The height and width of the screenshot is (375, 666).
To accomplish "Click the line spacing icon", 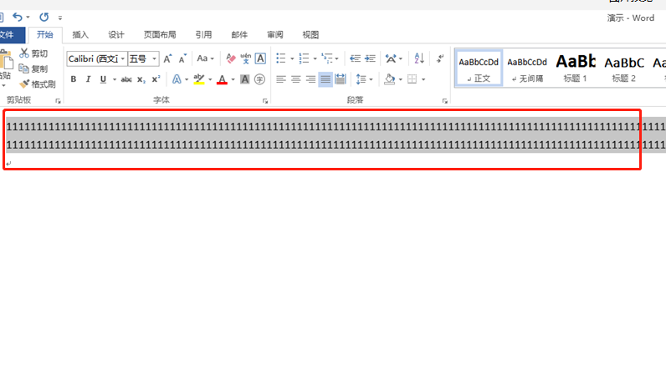I will pyautogui.click(x=361, y=79).
